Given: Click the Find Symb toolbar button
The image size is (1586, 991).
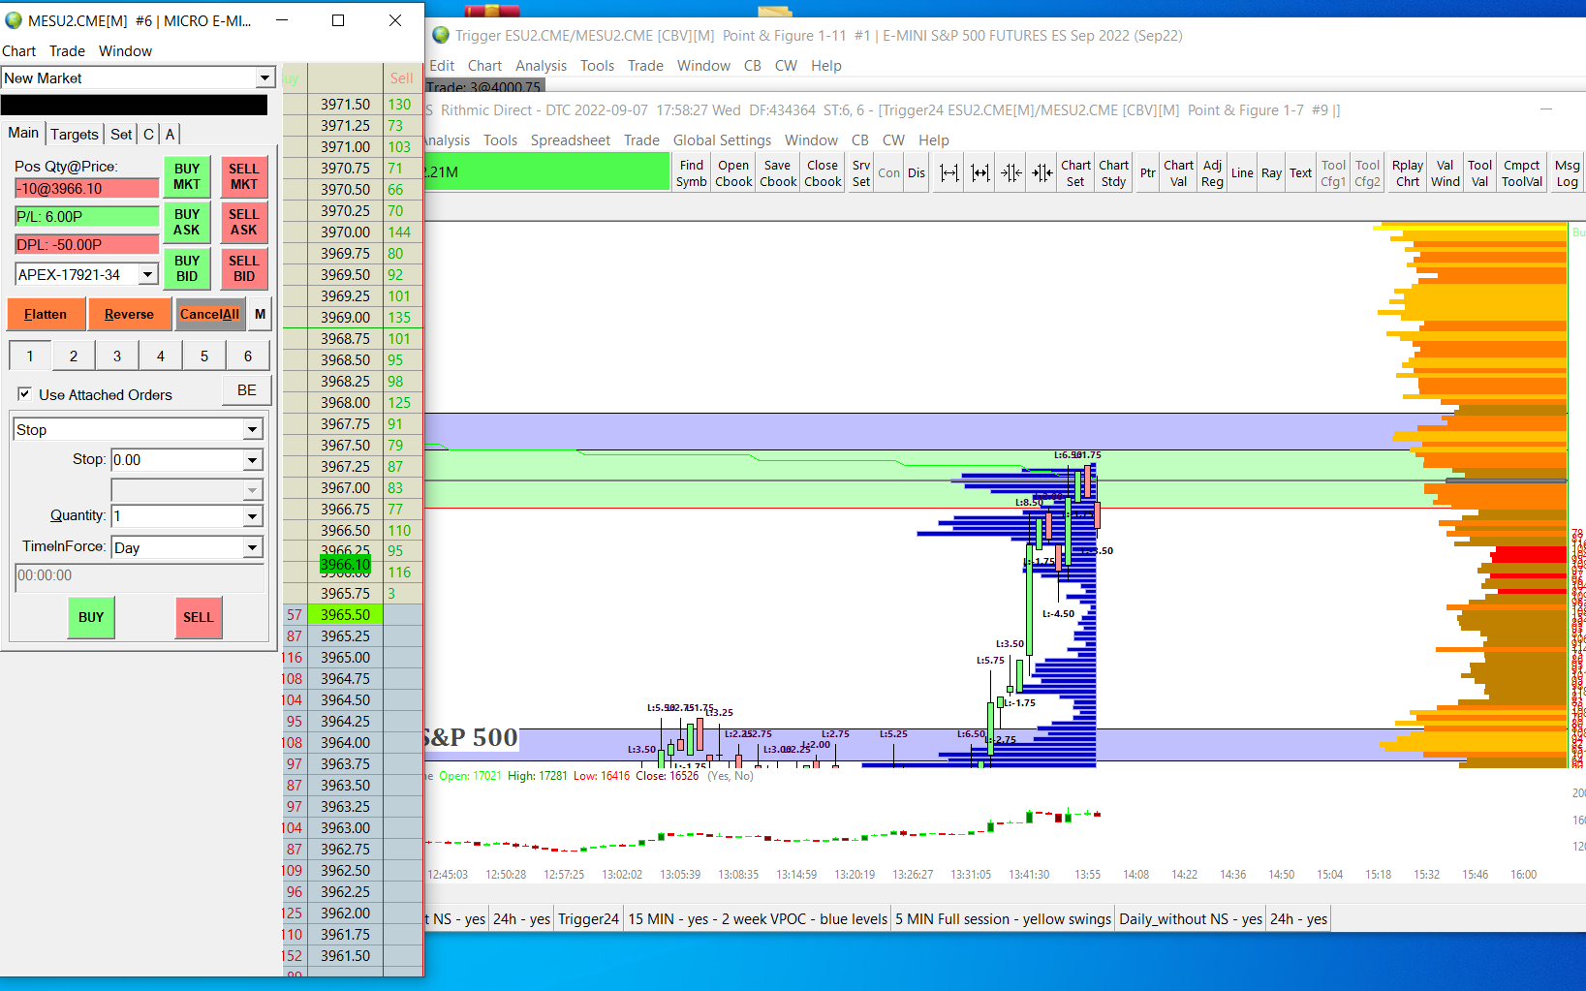Looking at the screenshot, I should (x=692, y=172).
